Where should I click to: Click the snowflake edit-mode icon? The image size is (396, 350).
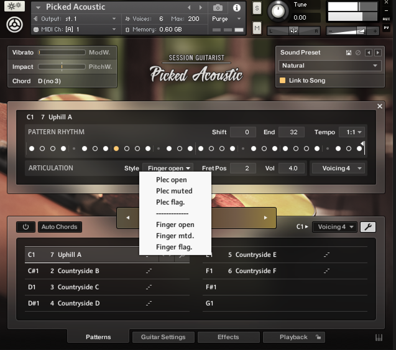pyautogui.click(x=14, y=7)
